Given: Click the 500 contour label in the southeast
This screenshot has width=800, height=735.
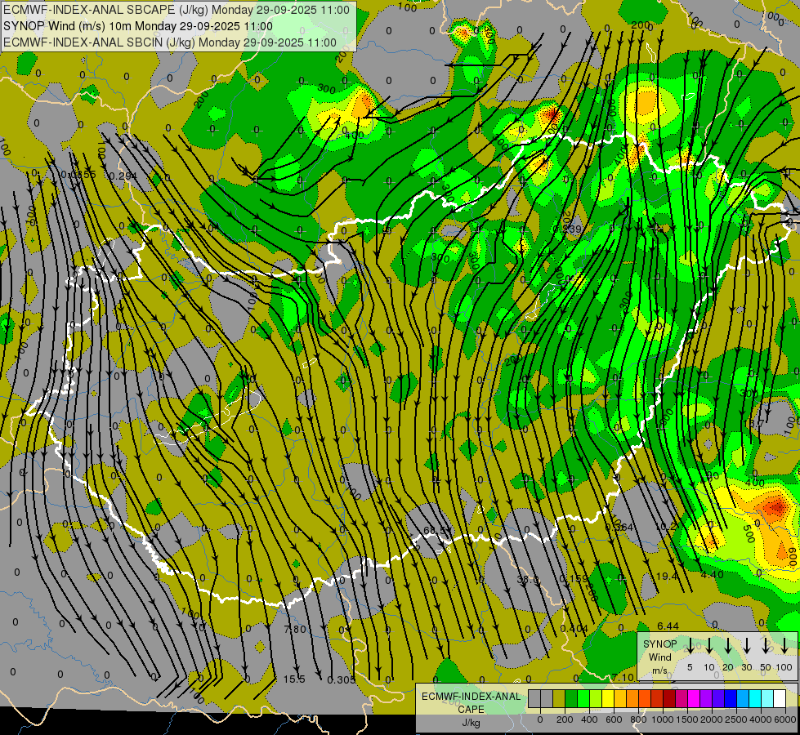Looking at the screenshot, I should coord(749,534).
